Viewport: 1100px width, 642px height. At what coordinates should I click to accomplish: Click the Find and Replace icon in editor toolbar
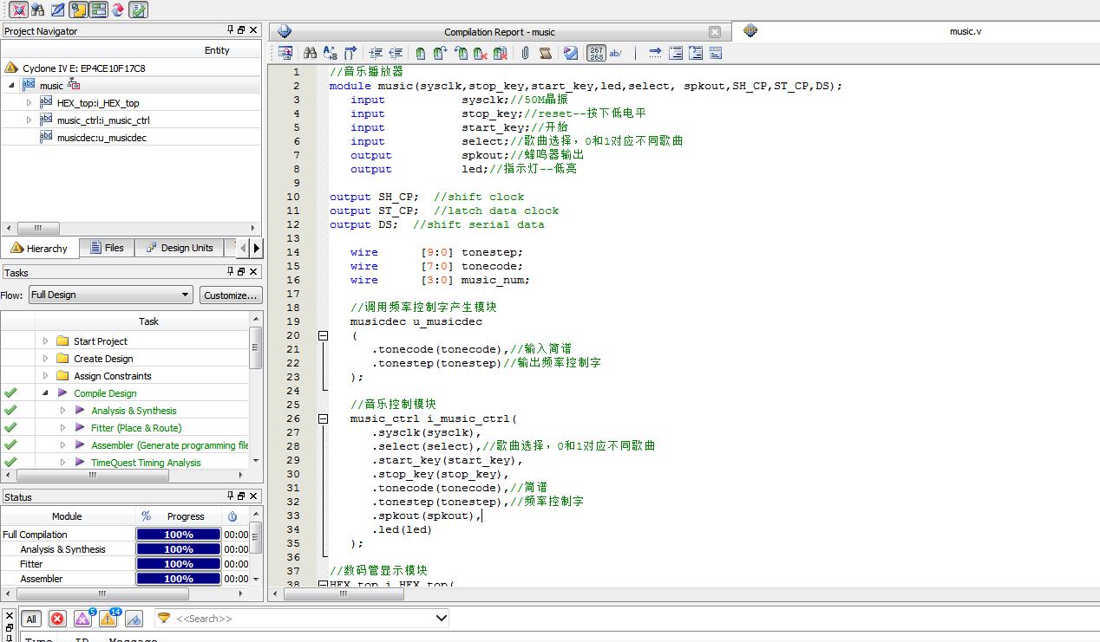click(x=330, y=53)
